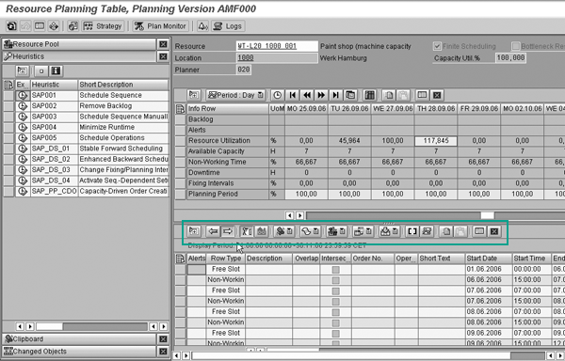This screenshot has width=565, height=361.
Task: Toggle the Finite Scheduling checkbox
Action: [437, 46]
